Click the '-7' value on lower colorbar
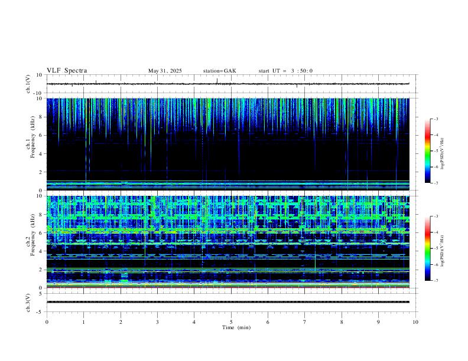This screenshot has height=361, width=468. [435, 281]
